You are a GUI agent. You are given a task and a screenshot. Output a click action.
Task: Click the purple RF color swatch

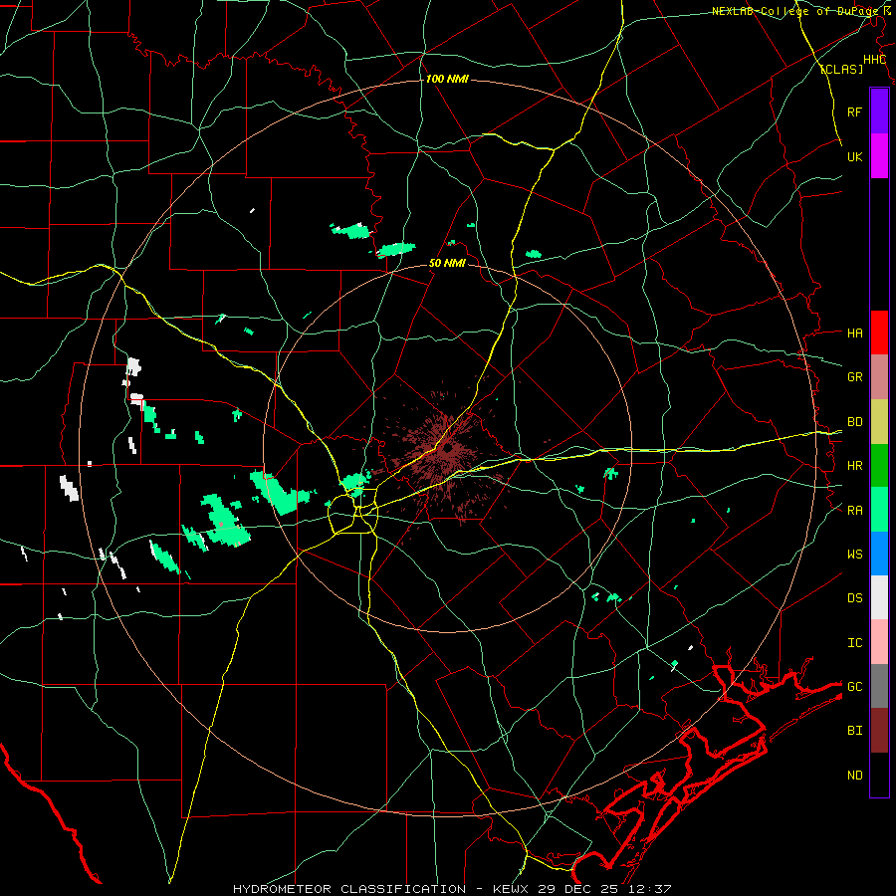[879, 112]
